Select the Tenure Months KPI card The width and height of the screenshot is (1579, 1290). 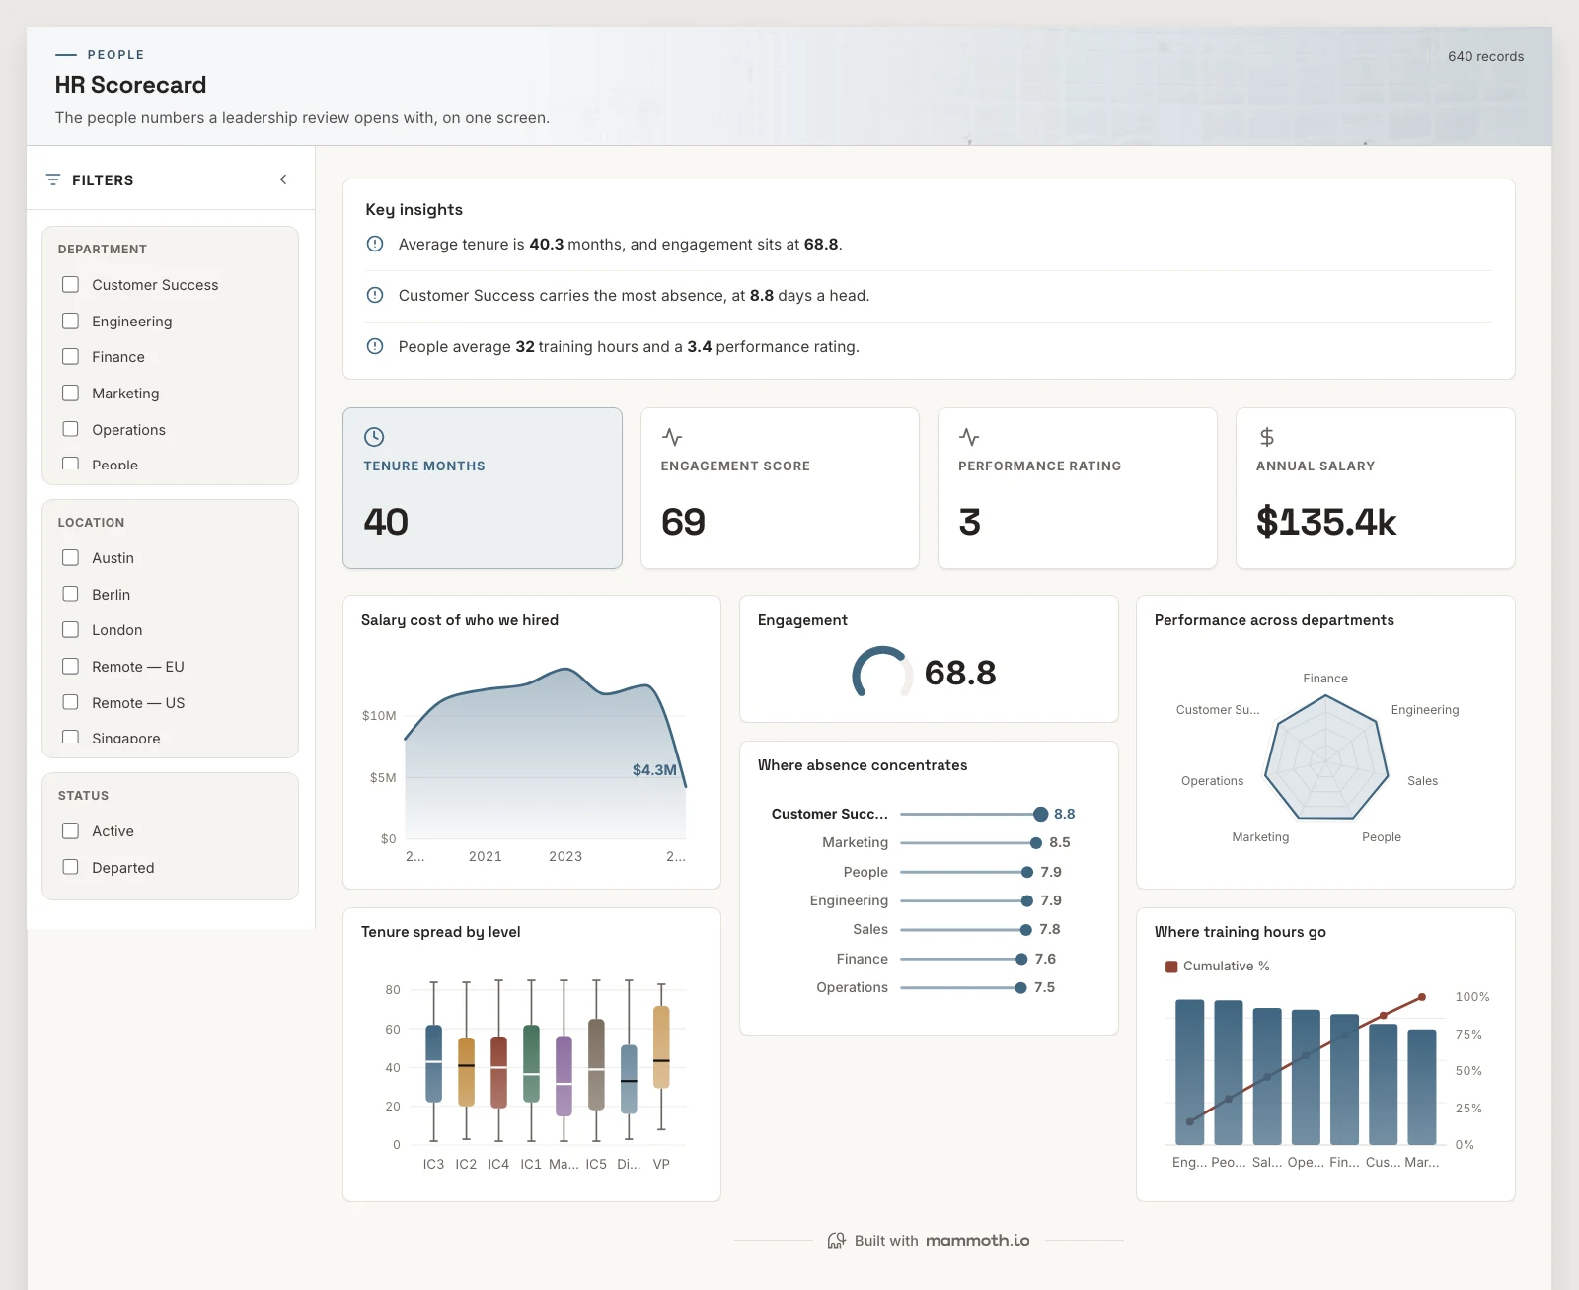[x=483, y=488]
